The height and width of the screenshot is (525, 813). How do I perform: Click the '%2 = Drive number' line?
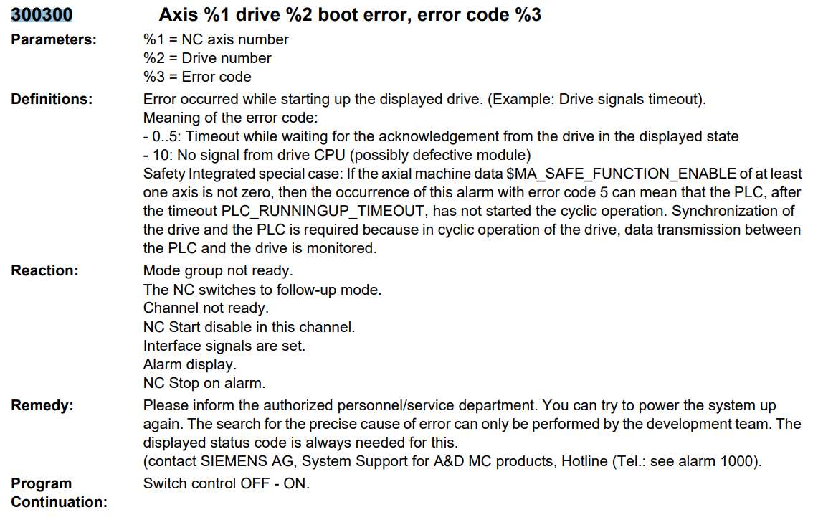pos(207,59)
